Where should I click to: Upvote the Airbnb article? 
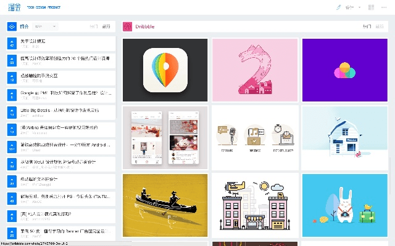pos(12,130)
